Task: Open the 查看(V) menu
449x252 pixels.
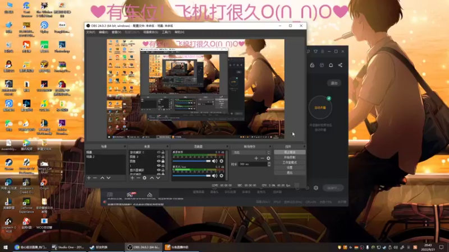Action: pyautogui.click(x=116, y=32)
